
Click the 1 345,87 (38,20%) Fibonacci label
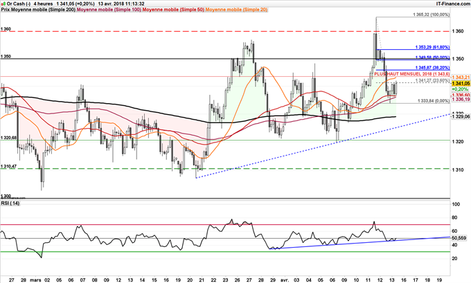(x=432, y=68)
